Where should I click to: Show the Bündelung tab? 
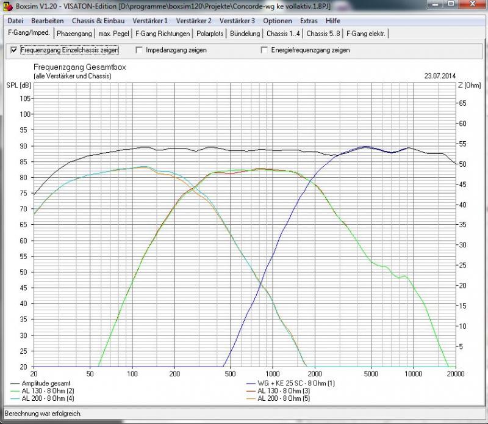(x=245, y=34)
